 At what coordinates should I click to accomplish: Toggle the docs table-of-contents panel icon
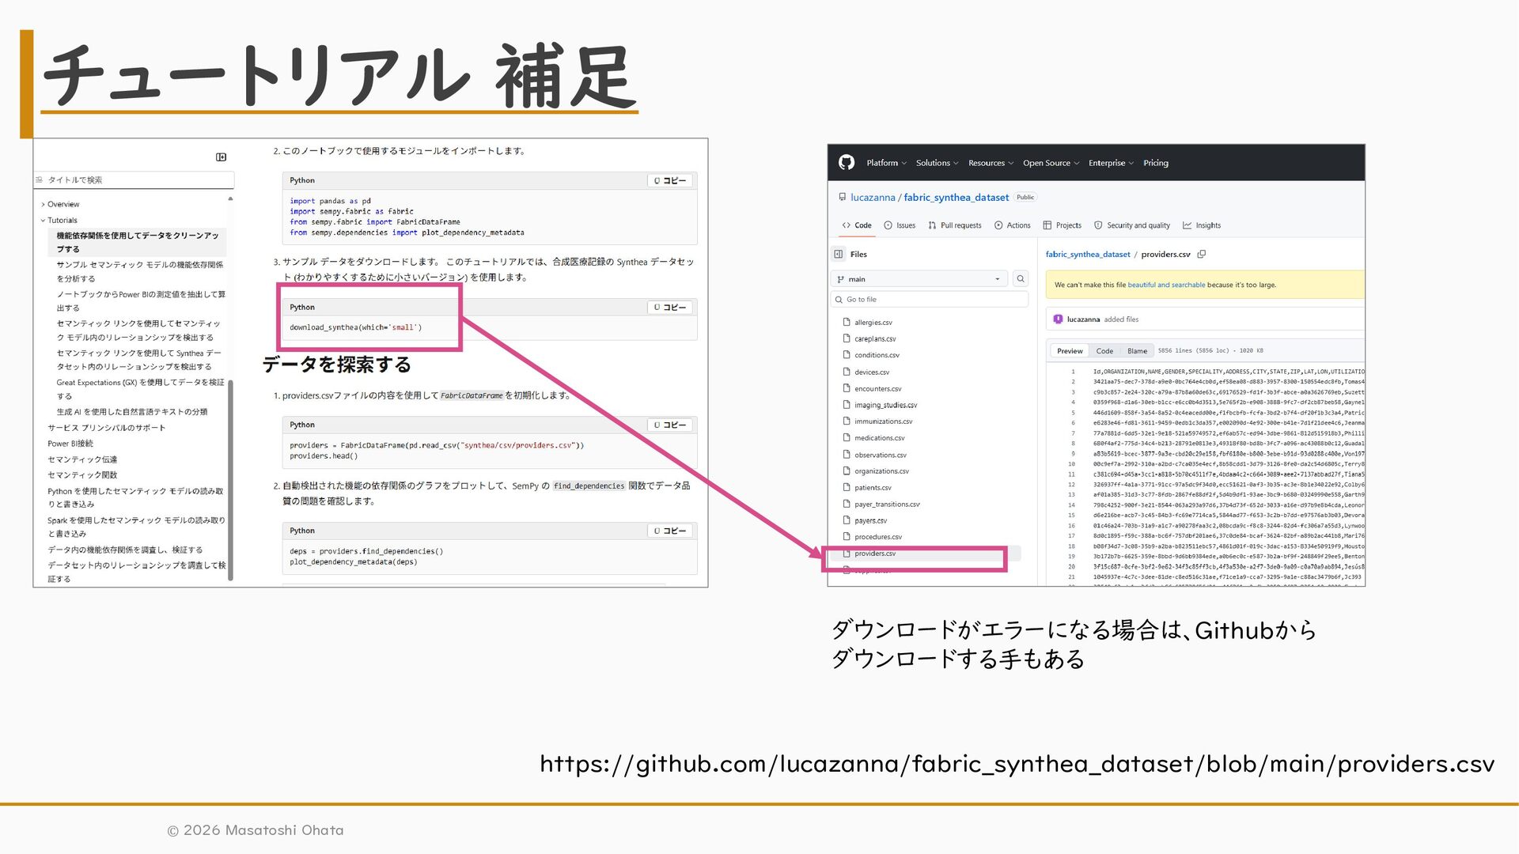221,157
